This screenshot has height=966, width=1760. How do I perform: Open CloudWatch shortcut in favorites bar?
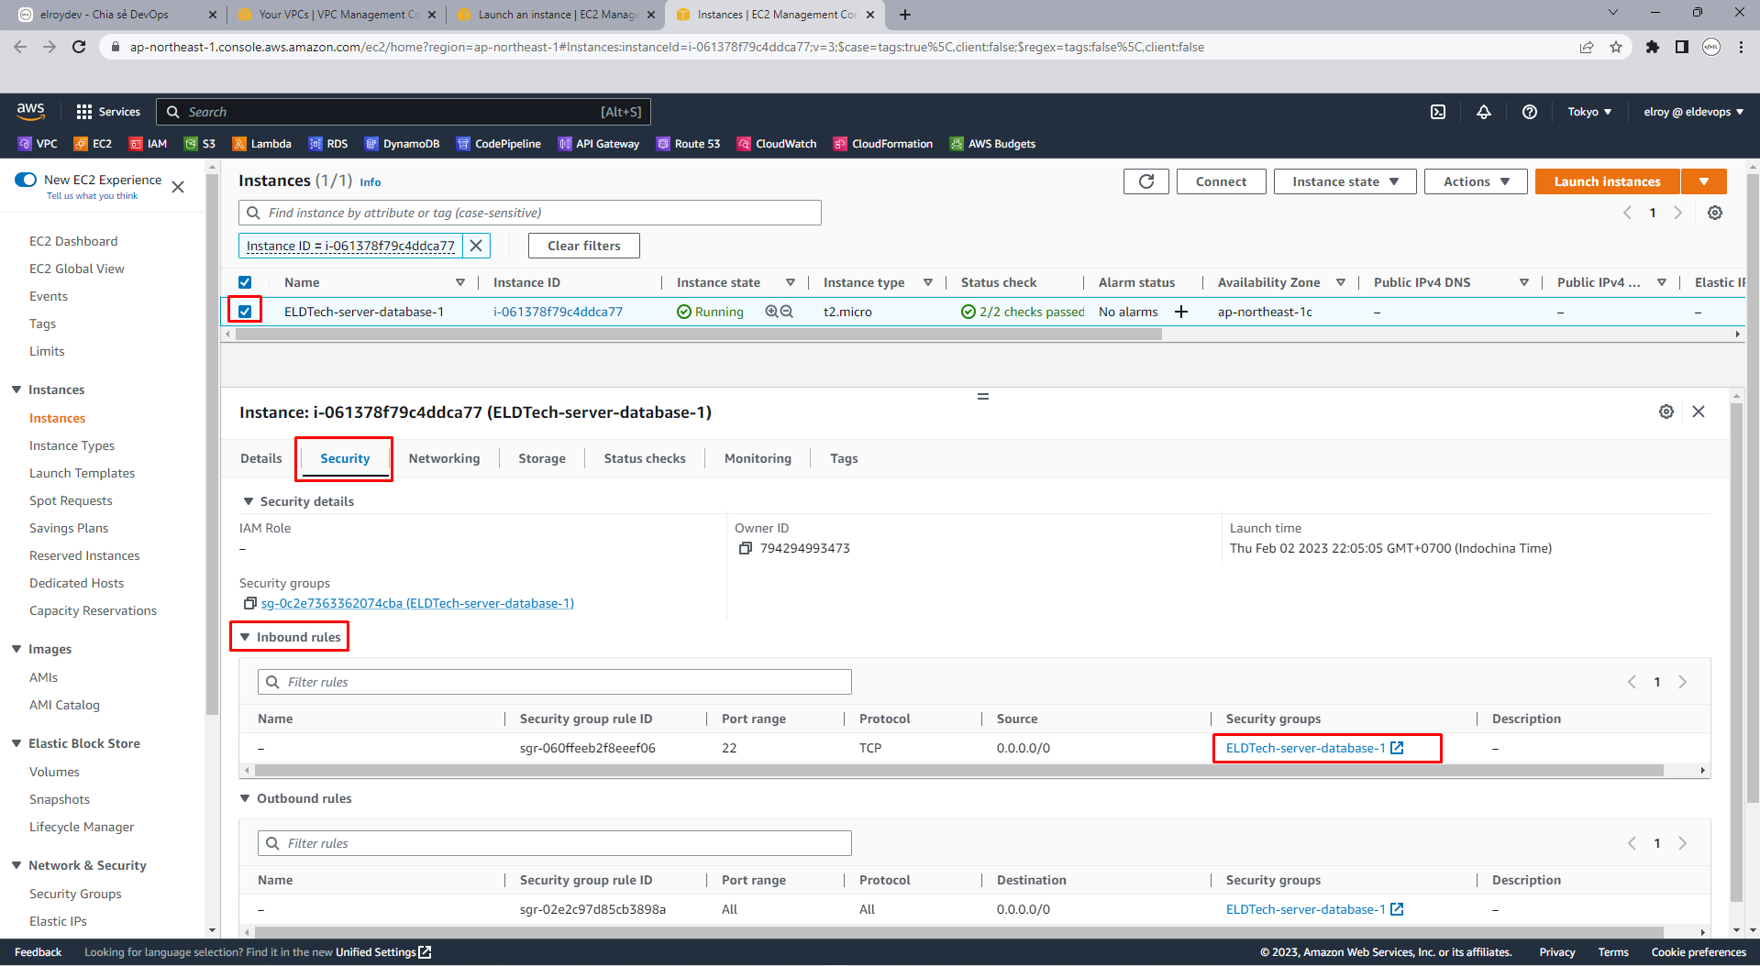(777, 144)
